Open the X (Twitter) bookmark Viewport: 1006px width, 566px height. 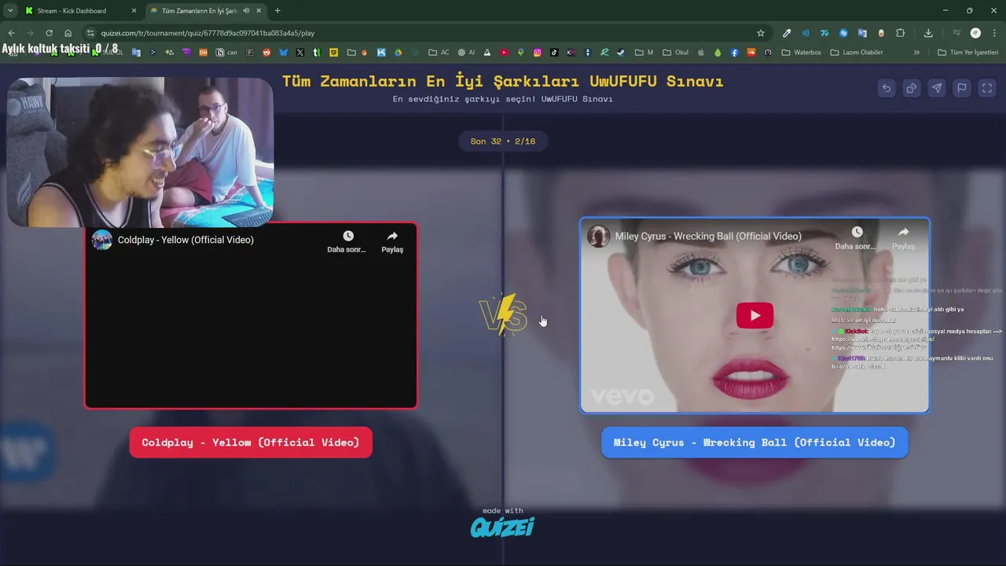pyautogui.click(x=300, y=53)
